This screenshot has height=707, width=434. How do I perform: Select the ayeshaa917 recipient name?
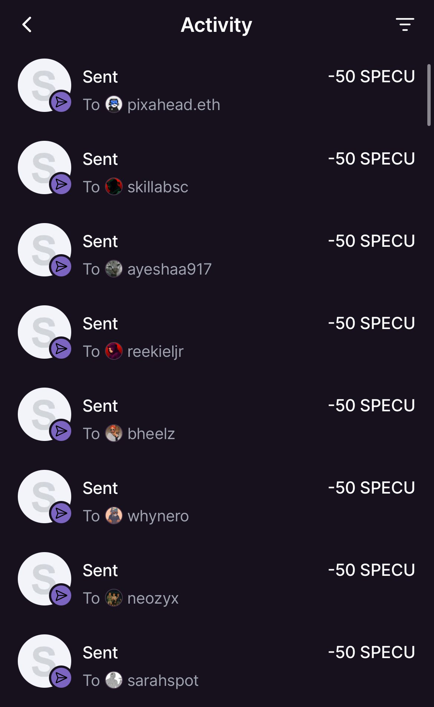pyautogui.click(x=170, y=269)
